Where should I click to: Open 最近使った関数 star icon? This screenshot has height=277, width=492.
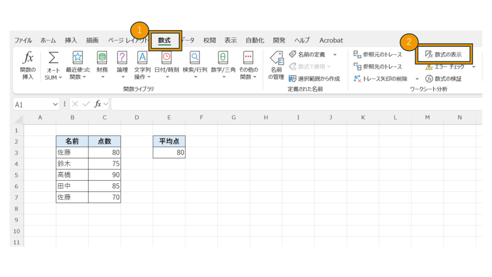(77, 59)
